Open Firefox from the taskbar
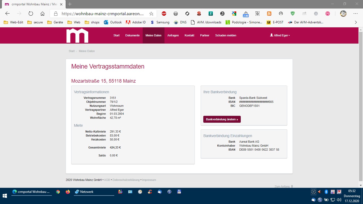 (x=68, y=192)
